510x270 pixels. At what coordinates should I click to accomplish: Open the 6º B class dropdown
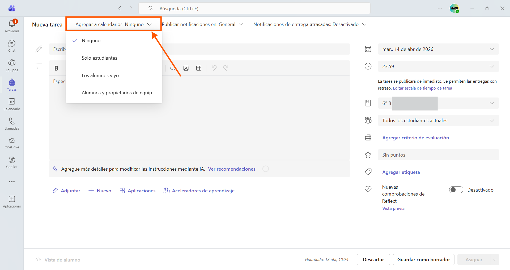[x=438, y=103]
